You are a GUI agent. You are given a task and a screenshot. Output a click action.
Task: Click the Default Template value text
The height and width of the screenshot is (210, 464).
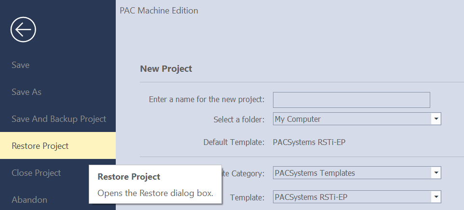[309, 143]
